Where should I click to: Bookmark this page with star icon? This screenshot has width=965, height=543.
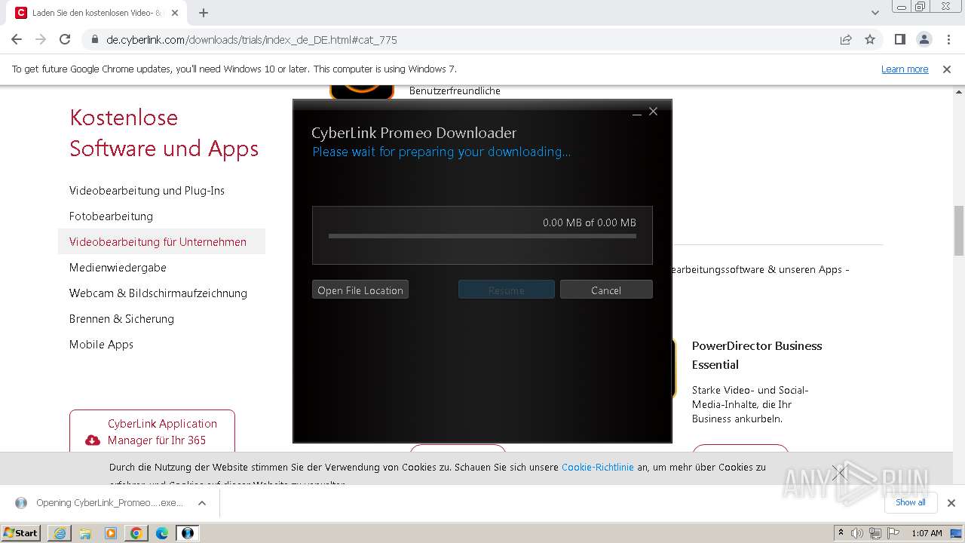[x=870, y=39]
